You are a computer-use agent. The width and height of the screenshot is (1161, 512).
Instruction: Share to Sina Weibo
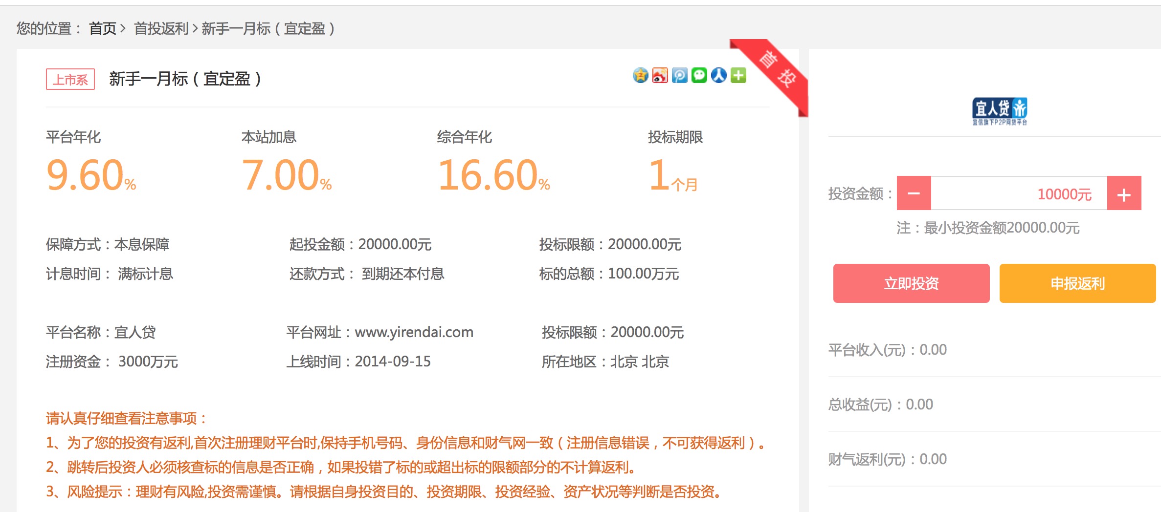coord(660,75)
